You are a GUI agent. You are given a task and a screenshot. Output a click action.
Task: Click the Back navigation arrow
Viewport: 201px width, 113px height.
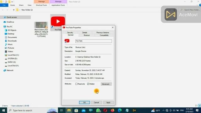[x=3, y=10]
